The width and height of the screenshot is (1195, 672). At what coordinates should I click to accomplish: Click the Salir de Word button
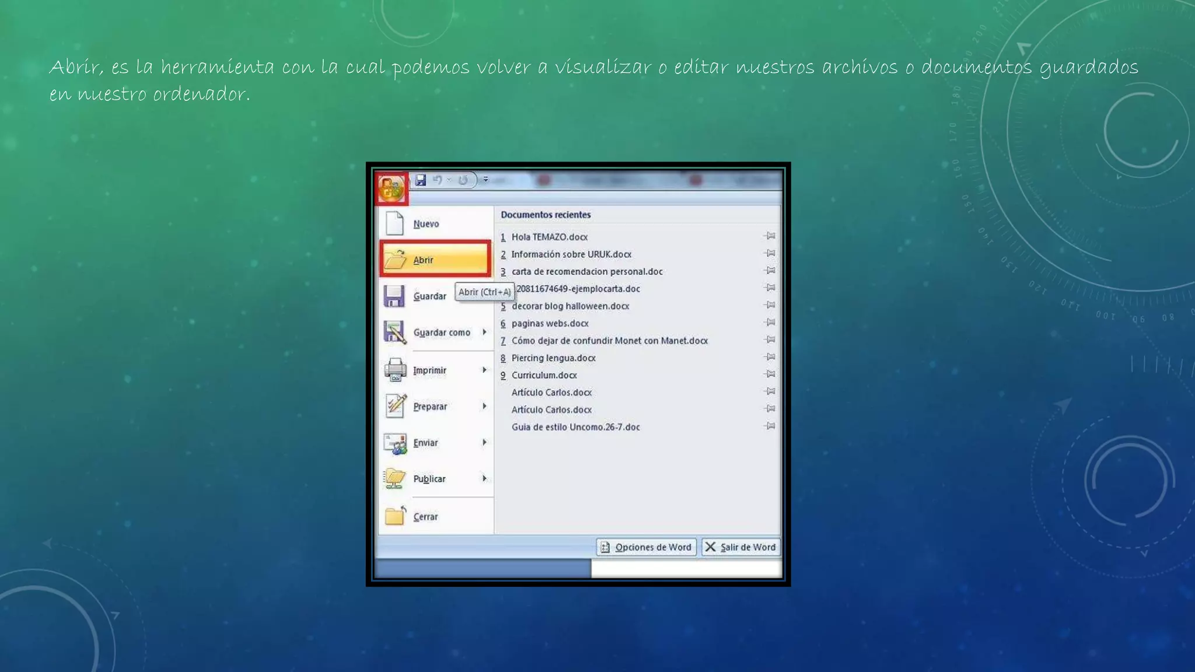740,547
